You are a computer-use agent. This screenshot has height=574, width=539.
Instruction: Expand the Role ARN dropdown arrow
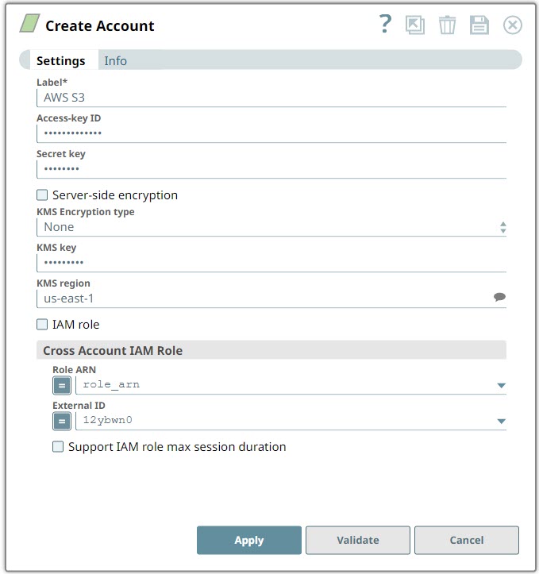click(x=501, y=386)
